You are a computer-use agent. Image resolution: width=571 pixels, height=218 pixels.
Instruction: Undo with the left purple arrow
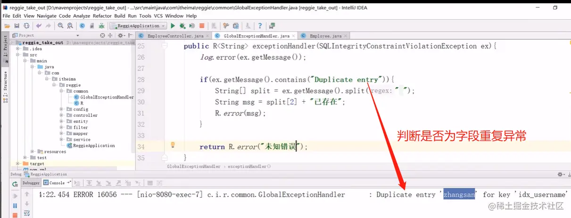(39, 26)
